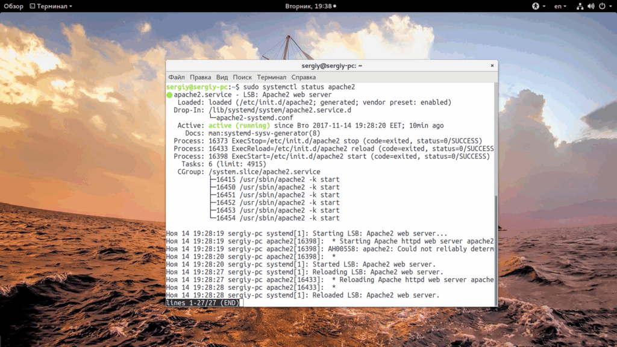The height and width of the screenshot is (347, 617).
Task: Open the Справка menu
Action: click(303, 77)
